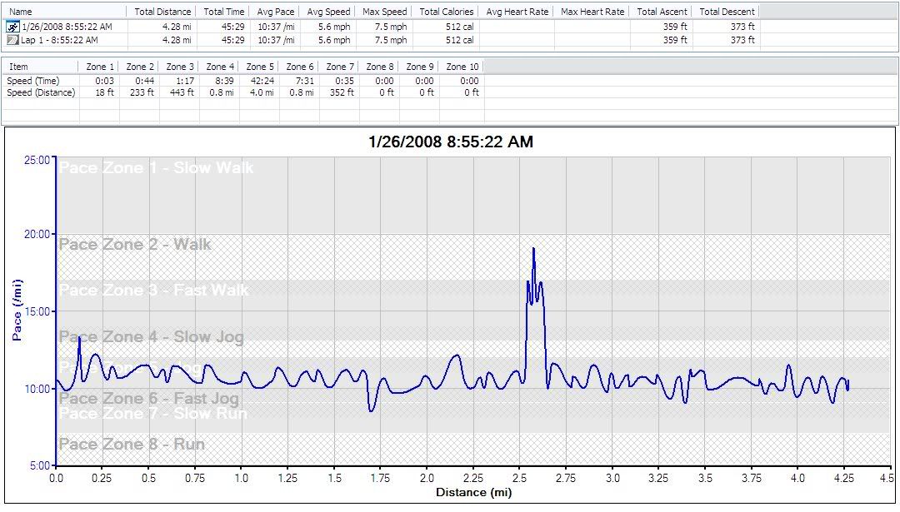Click the Zone 10 column header
This screenshot has width=900, height=512.
[x=462, y=67]
